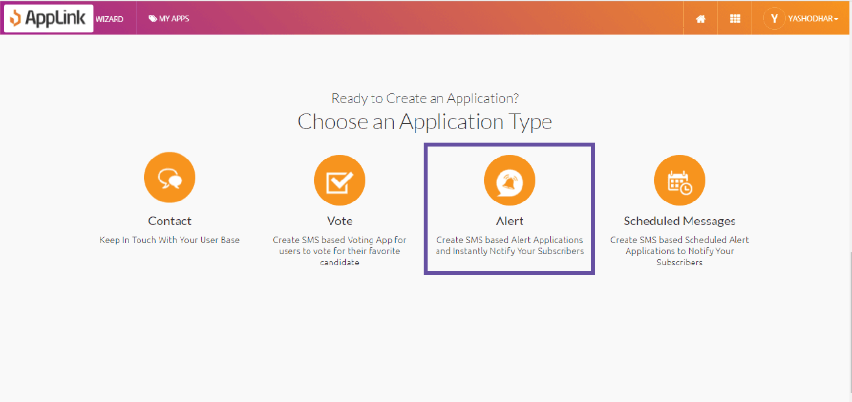Open the apps grid icon
Image resolution: width=852 pixels, height=402 pixels.
click(735, 19)
